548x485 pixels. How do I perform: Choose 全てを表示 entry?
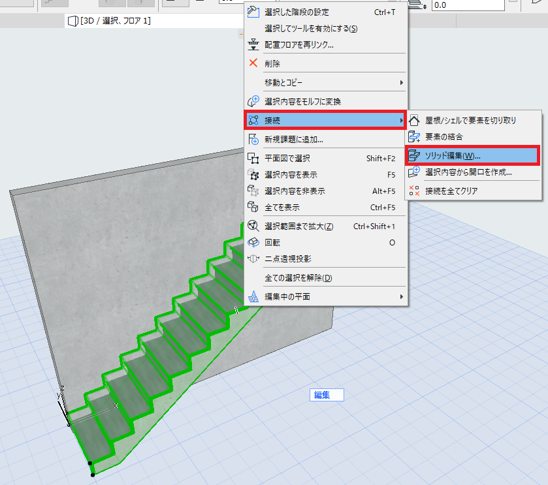click(x=326, y=208)
